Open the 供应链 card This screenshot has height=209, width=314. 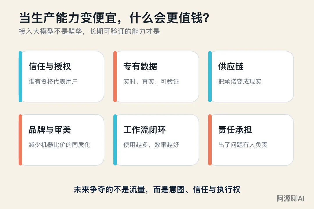click(251, 77)
